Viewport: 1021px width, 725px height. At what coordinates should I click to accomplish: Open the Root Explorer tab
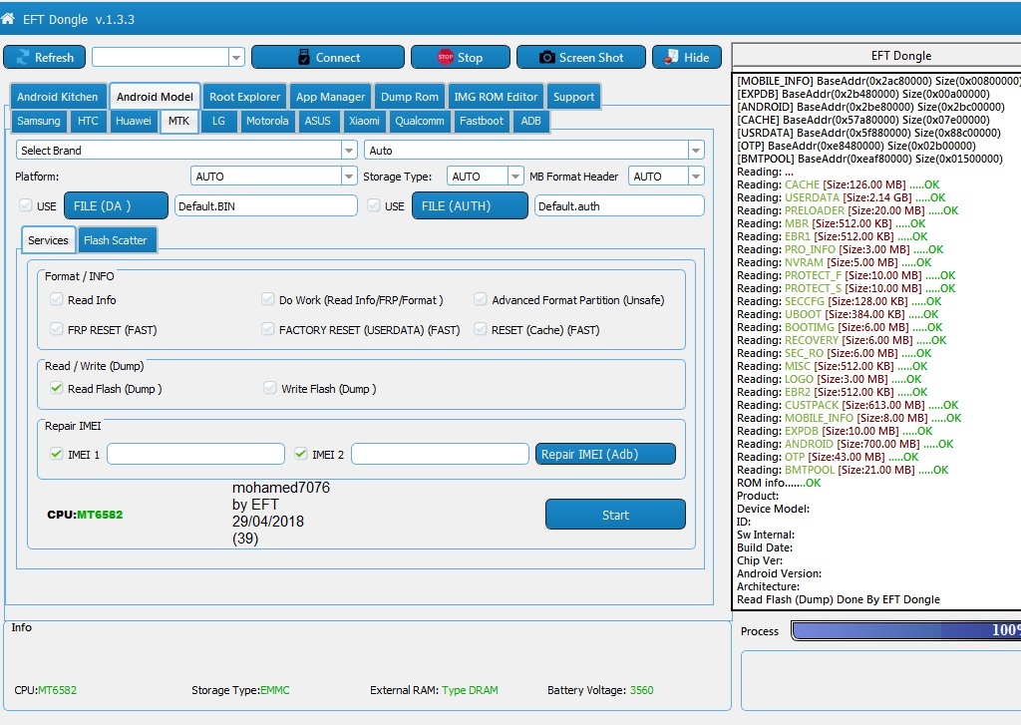(x=245, y=97)
